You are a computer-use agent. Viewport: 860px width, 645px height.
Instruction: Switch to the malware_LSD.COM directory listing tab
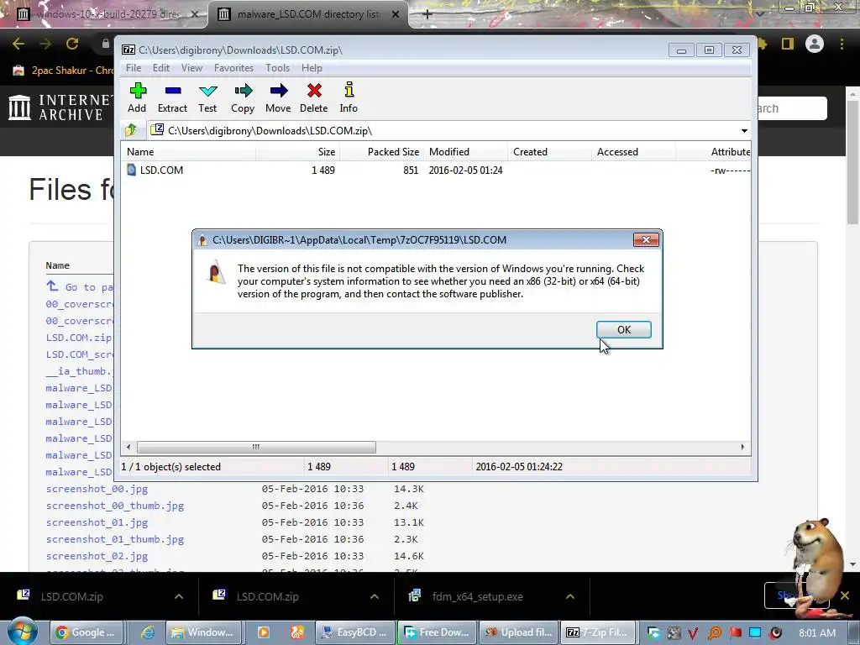click(x=307, y=14)
